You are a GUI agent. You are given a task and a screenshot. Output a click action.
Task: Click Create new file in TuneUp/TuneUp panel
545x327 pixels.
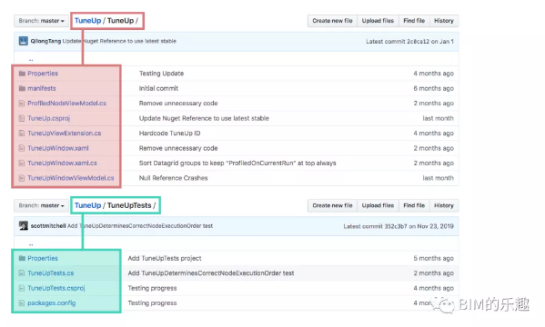332,21
